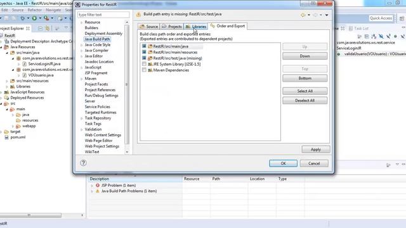
Task: Expand the Maven properties node
Action: click(81, 79)
